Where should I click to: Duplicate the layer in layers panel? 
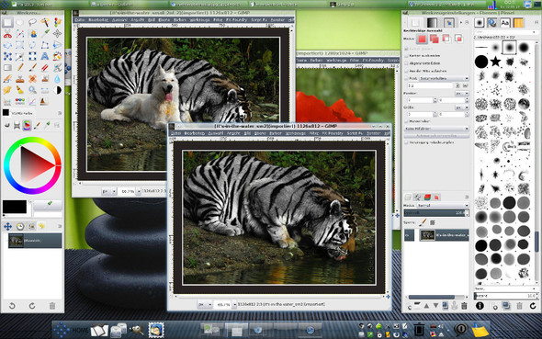tap(446, 306)
